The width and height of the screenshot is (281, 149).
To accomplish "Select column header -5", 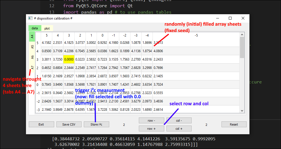I will (x=196, y=35).
